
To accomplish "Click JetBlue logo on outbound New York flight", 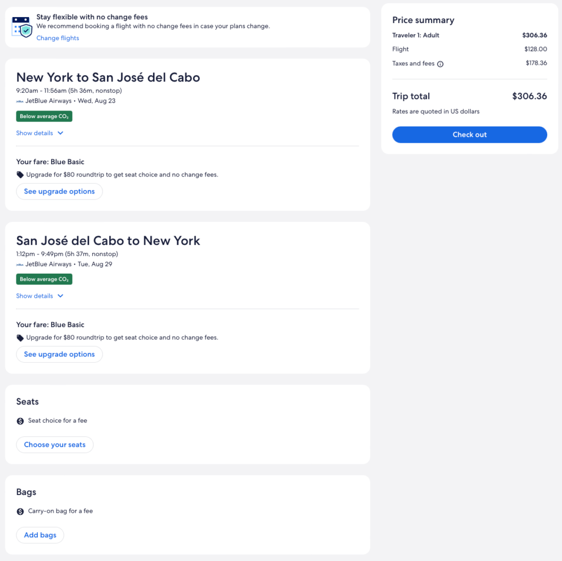I will (x=20, y=101).
